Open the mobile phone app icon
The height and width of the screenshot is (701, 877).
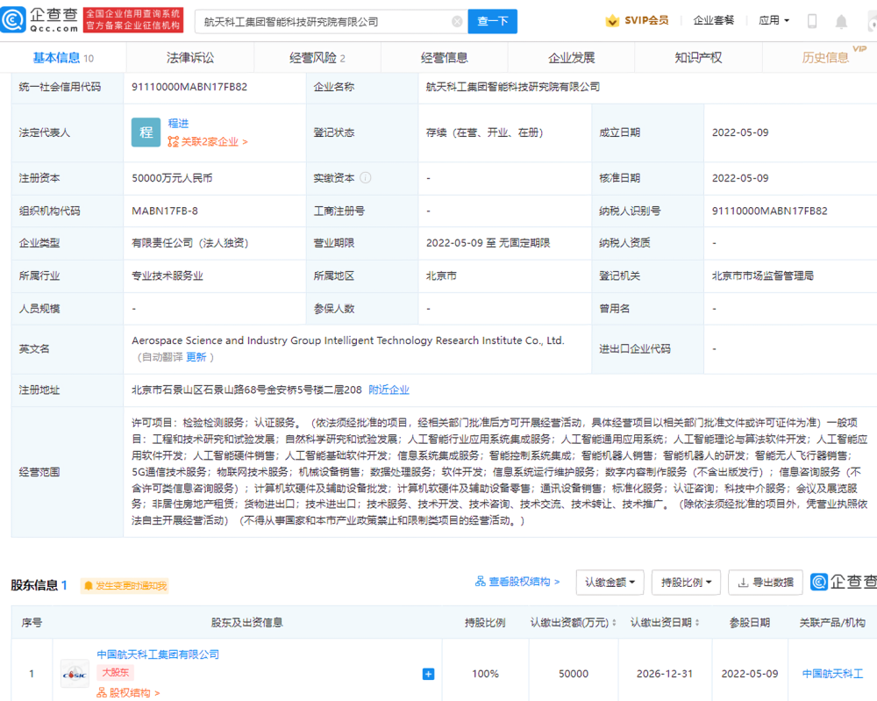pyautogui.click(x=812, y=21)
